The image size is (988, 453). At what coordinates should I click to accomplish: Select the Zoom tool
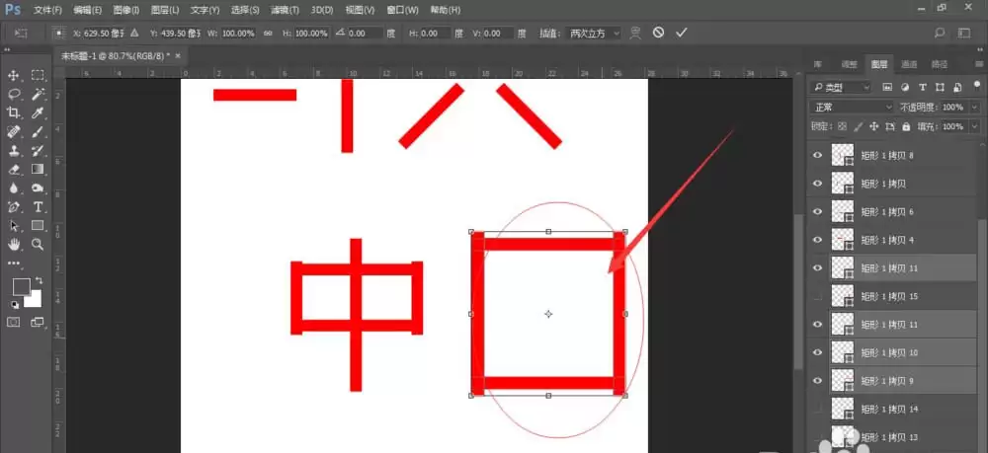[x=38, y=244]
